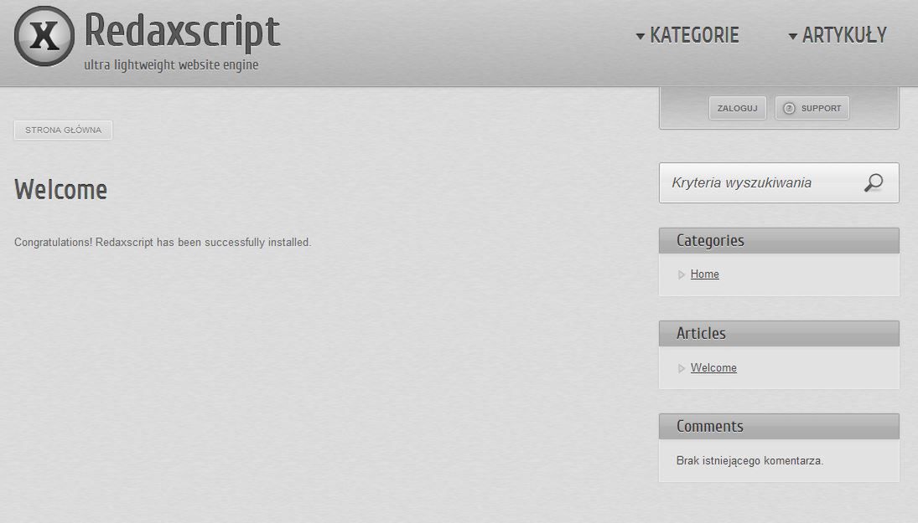
Task: Click the 'Congratulations! Redaxscript has been successfully installed.' text
Action: coord(163,242)
